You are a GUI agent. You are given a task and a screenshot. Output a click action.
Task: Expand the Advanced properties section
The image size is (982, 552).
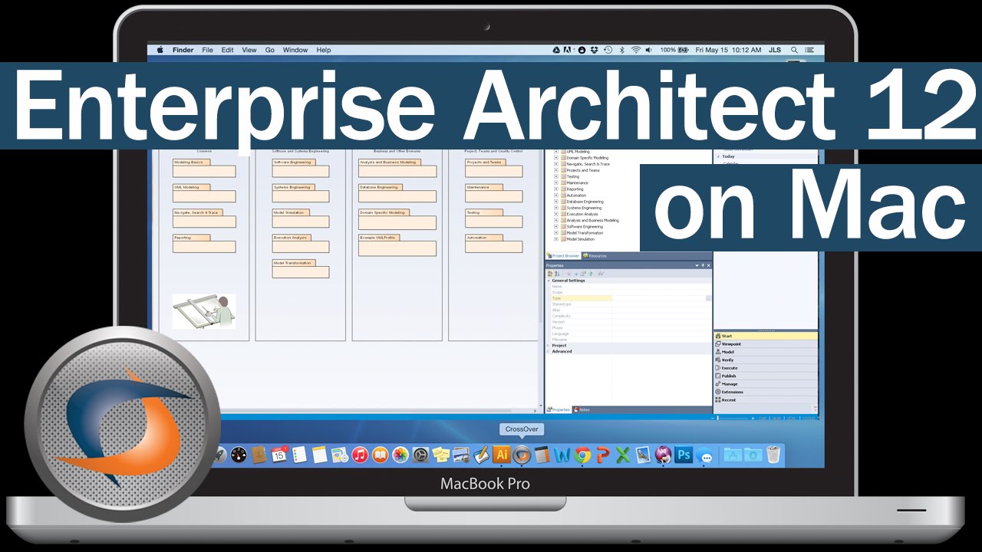tap(548, 352)
